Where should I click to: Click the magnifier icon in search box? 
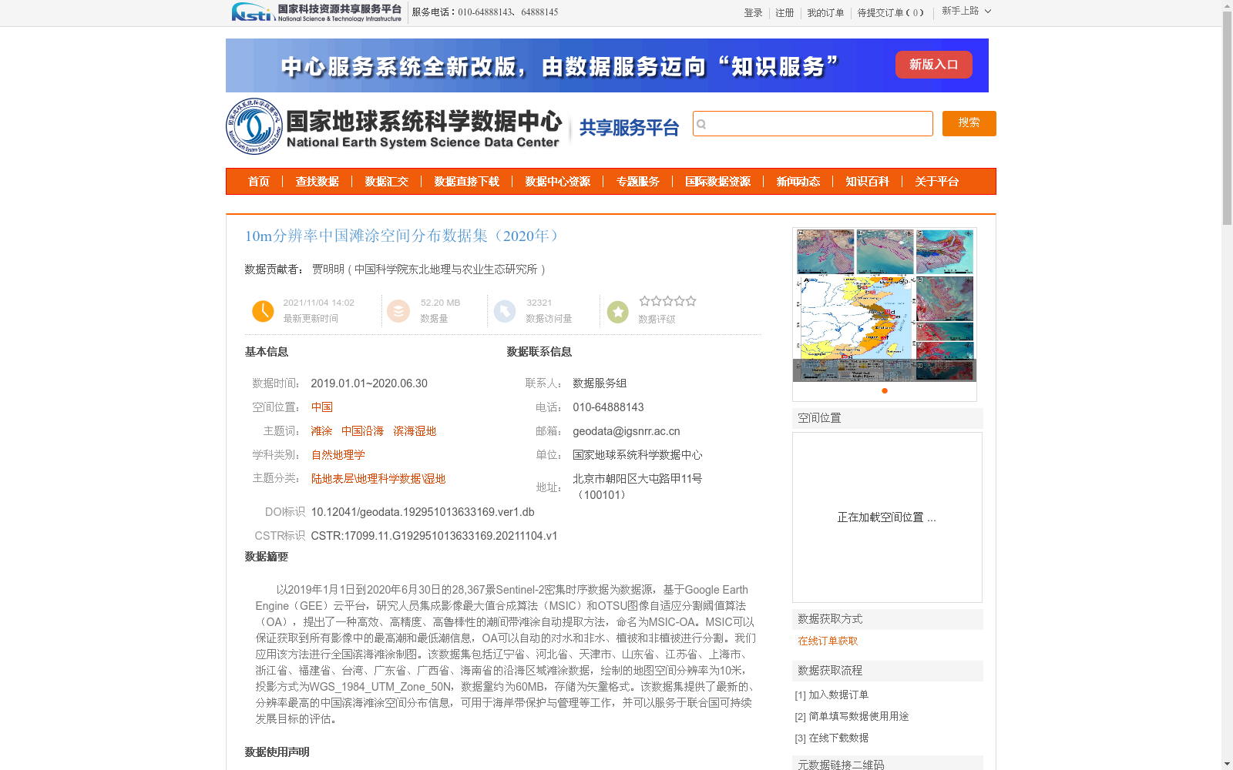[701, 124]
